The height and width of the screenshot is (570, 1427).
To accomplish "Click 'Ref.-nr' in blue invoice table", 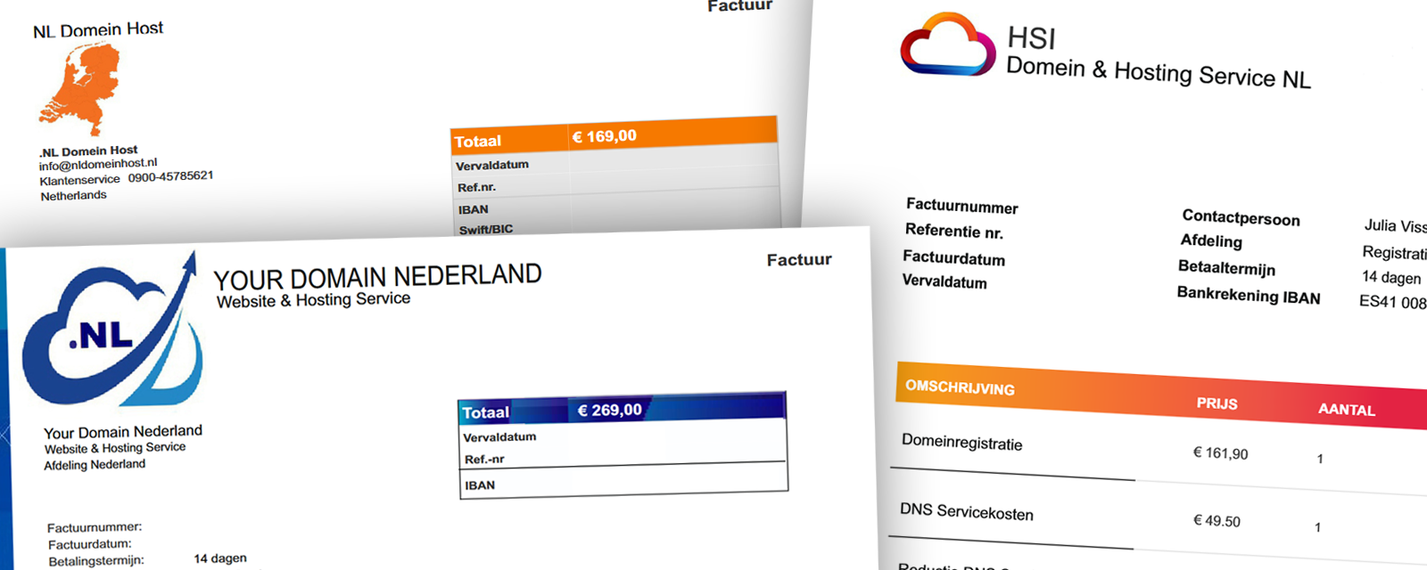I will click(x=484, y=460).
